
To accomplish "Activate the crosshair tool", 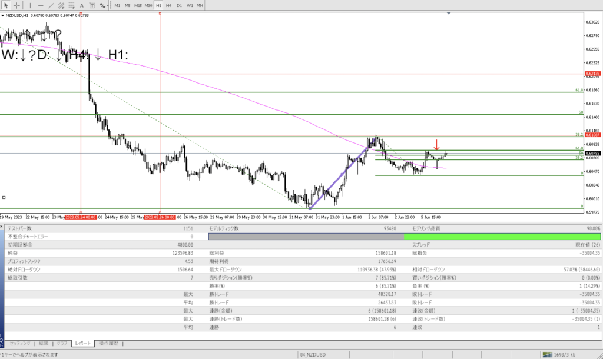I will pos(17,5).
